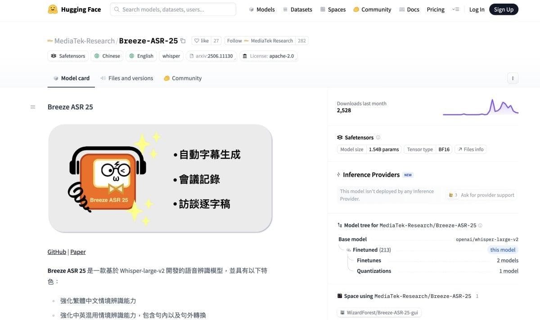Click the Sign Up button

click(x=504, y=9)
